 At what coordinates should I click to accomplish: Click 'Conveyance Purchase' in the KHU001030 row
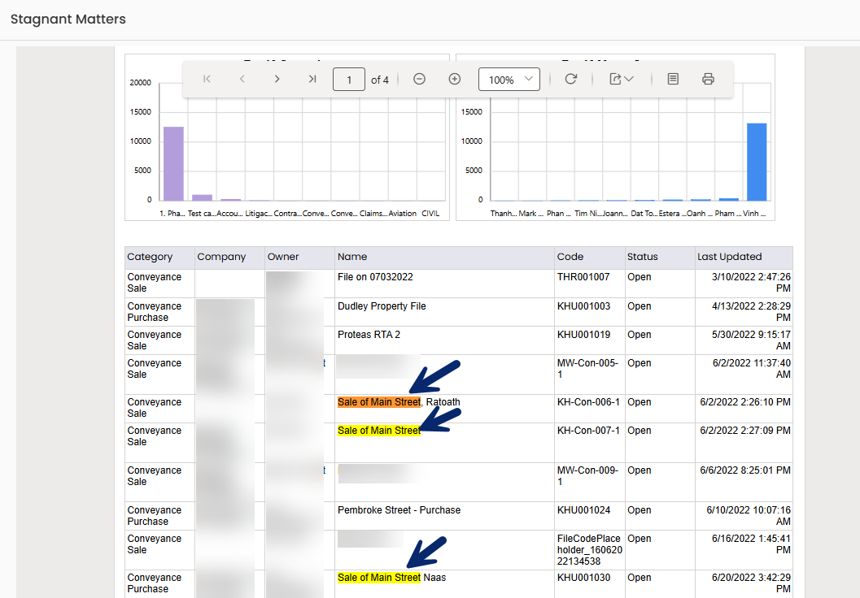pyautogui.click(x=154, y=583)
